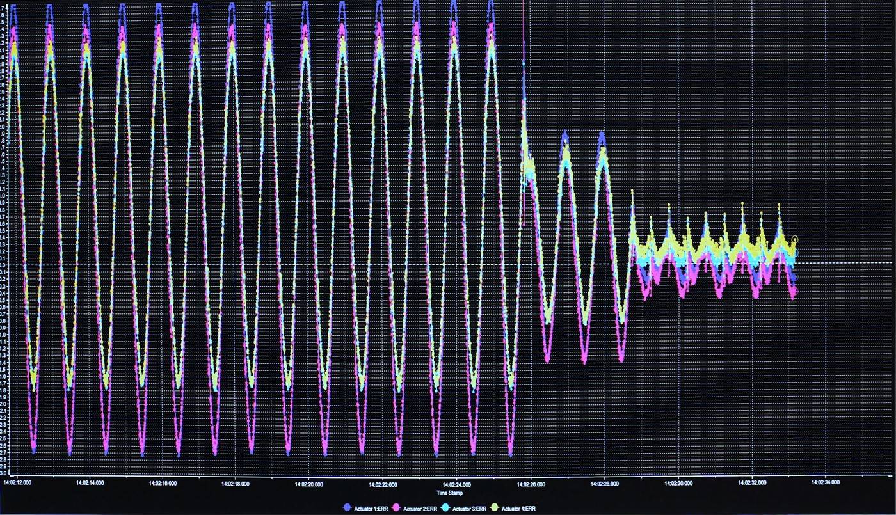Select the 14:02:28.000 time axis label

[604, 484]
